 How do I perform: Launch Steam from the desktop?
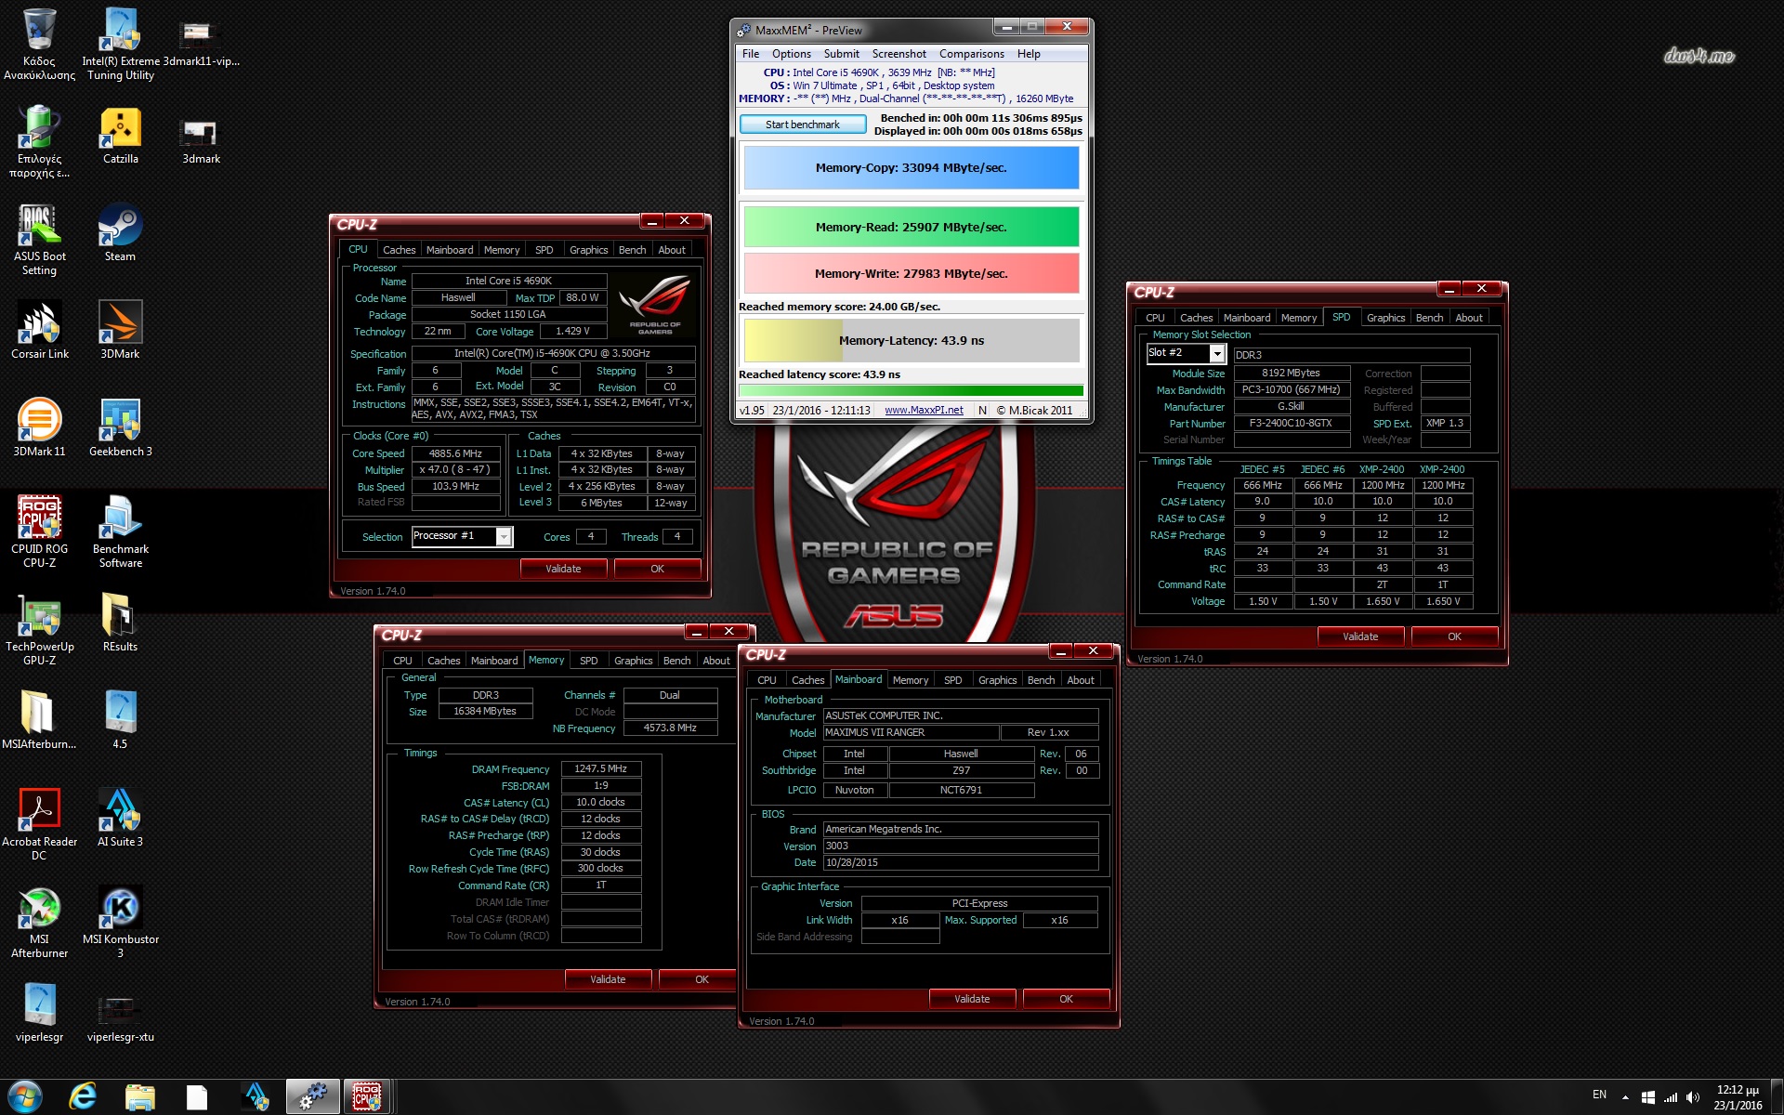pyautogui.click(x=120, y=233)
